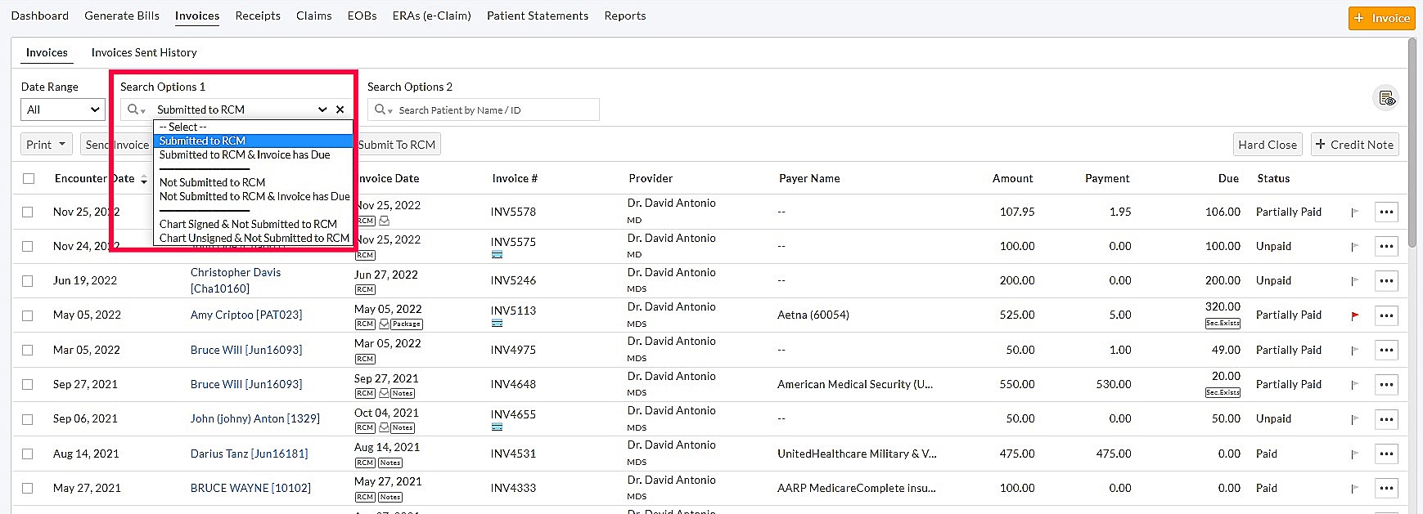
Task: Expand the Print dropdown button
Action: pos(47,145)
